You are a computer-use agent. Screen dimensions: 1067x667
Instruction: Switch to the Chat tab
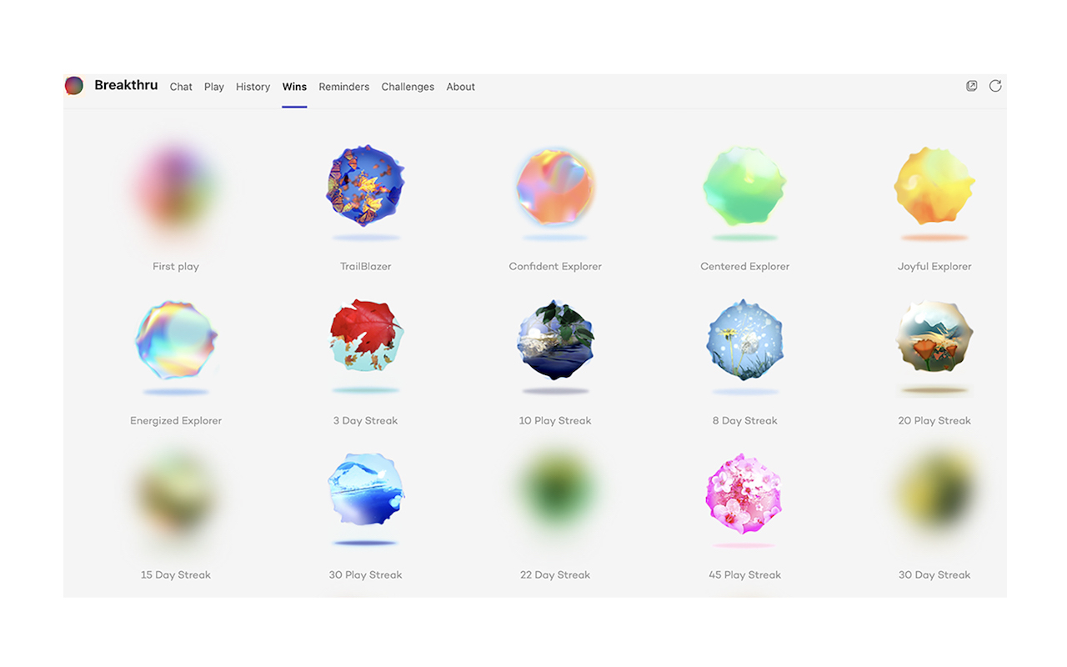coord(181,87)
